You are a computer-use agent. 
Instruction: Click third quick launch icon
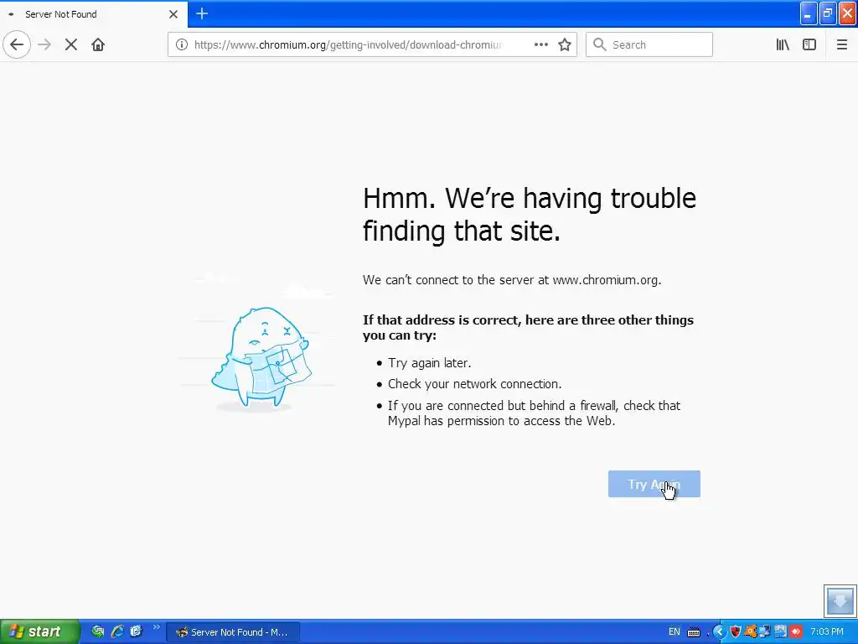(136, 631)
